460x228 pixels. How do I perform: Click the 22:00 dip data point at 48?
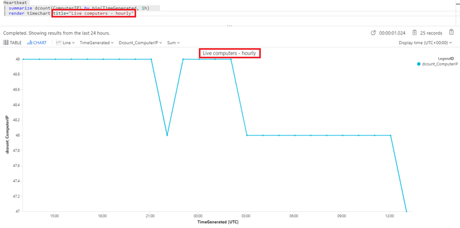click(x=167, y=135)
